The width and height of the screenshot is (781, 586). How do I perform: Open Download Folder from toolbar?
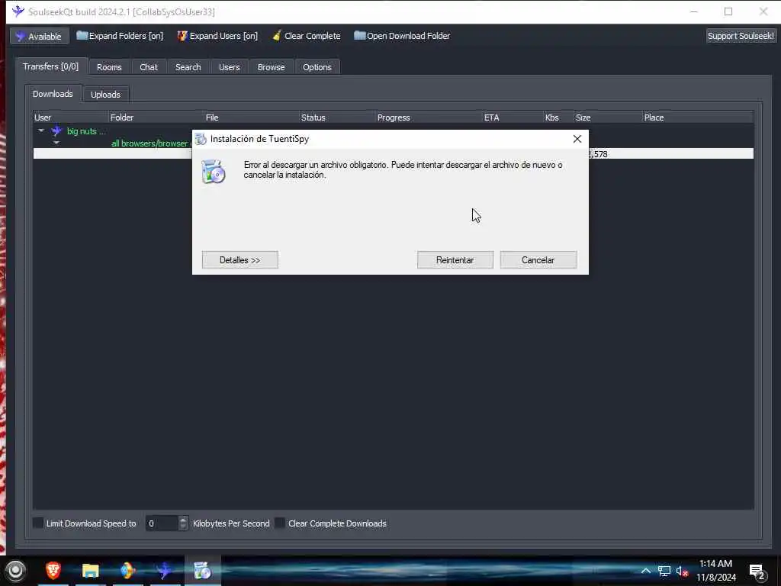[402, 36]
